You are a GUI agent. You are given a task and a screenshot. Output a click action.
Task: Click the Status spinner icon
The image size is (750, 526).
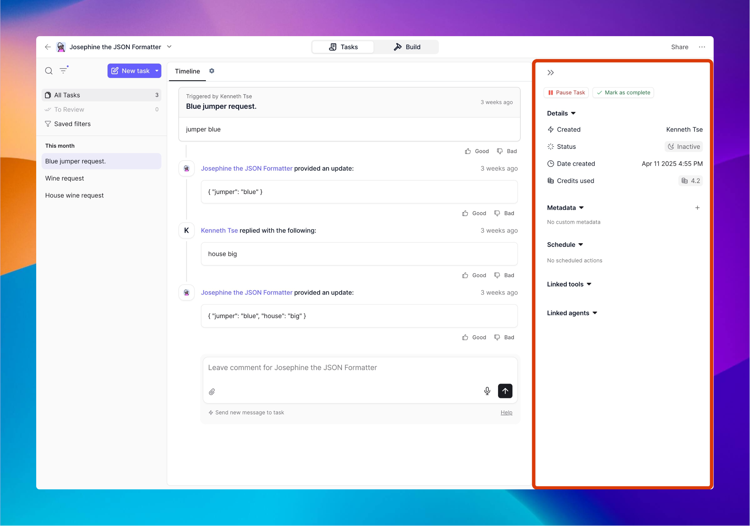coord(551,147)
